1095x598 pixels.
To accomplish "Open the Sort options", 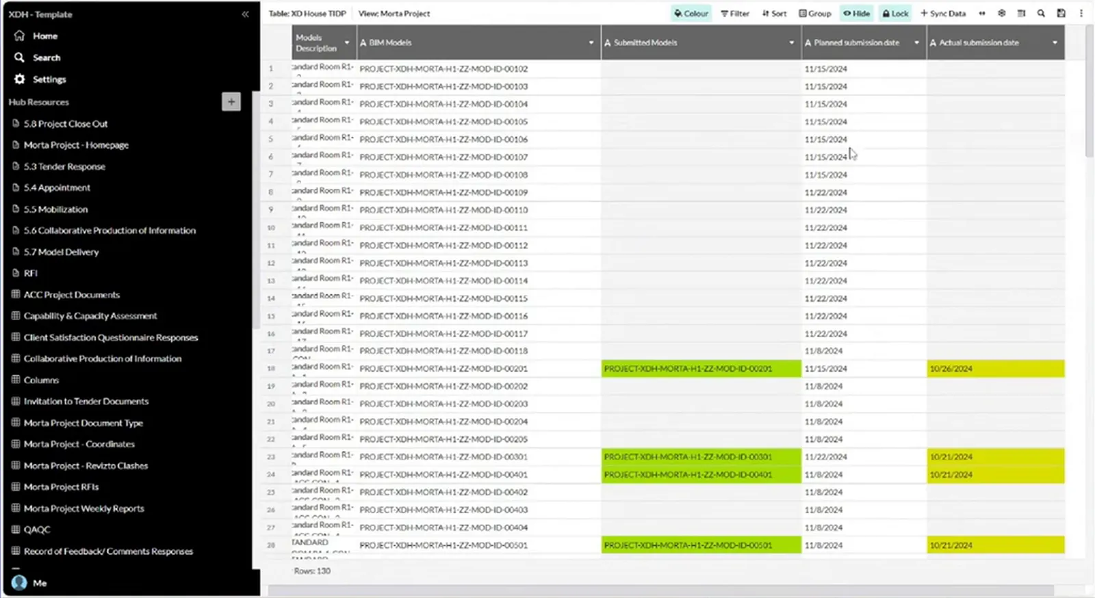I will (774, 13).
